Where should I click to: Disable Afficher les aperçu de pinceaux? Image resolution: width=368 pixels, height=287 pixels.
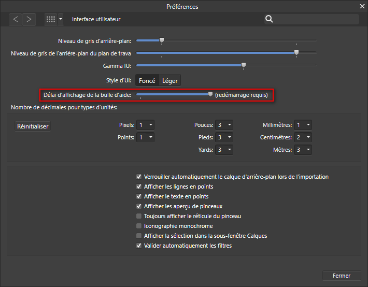tap(139, 206)
